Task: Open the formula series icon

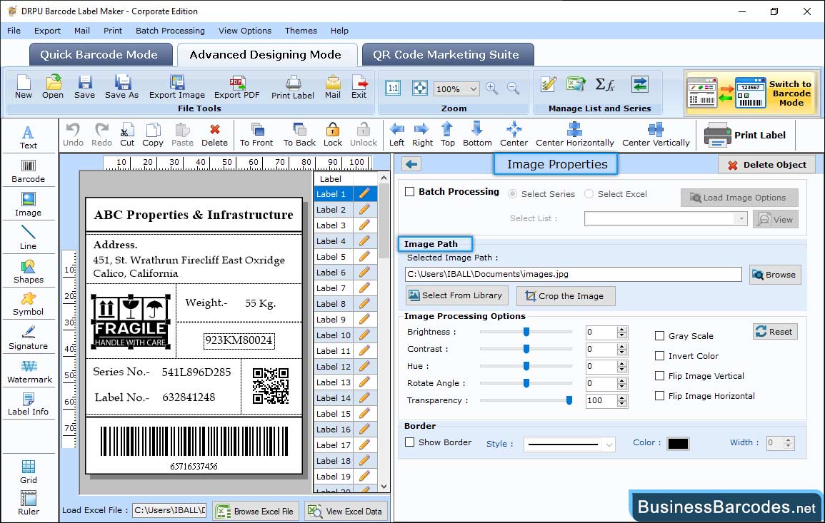Action: (x=604, y=84)
